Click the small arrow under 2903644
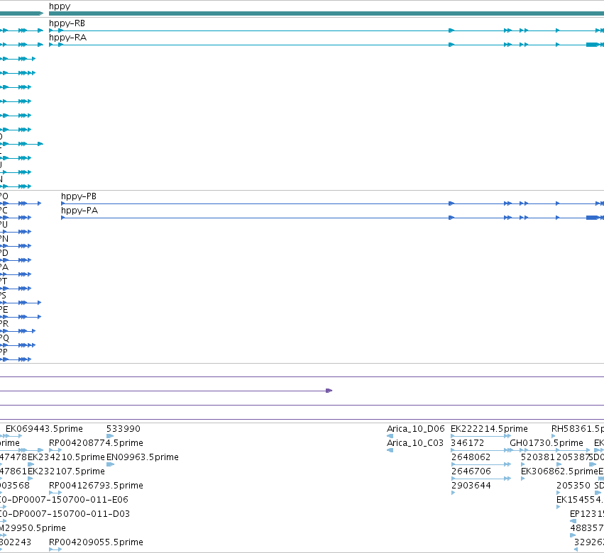604x553 pixels. pos(453,493)
